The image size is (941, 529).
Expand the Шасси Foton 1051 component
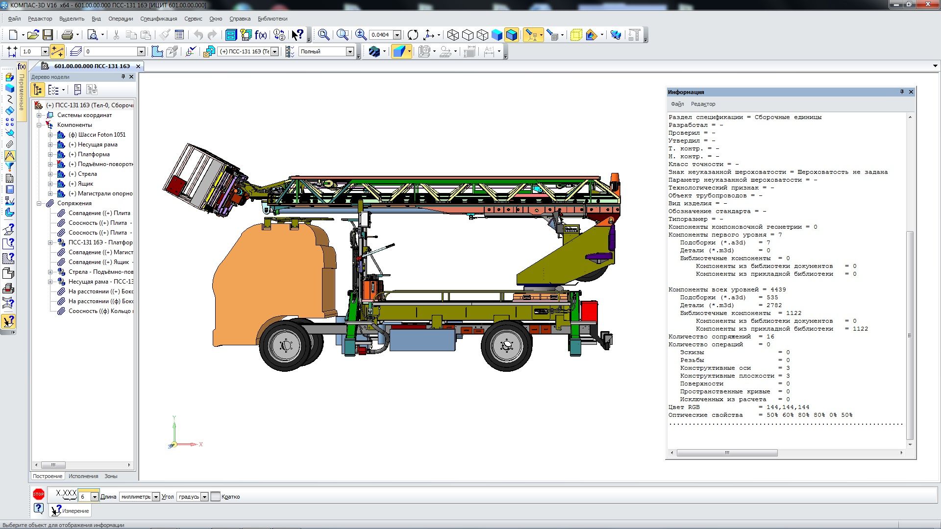(x=50, y=135)
